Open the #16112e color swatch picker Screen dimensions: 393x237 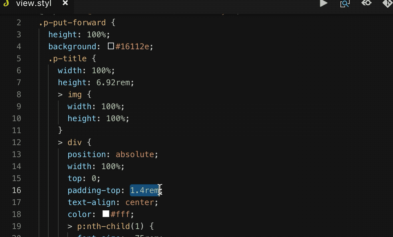(x=111, y=46)
